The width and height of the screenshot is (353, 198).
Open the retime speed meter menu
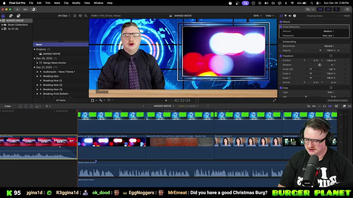110,100
